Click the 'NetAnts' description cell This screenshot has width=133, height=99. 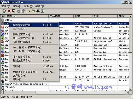click(x=123, y=80)
